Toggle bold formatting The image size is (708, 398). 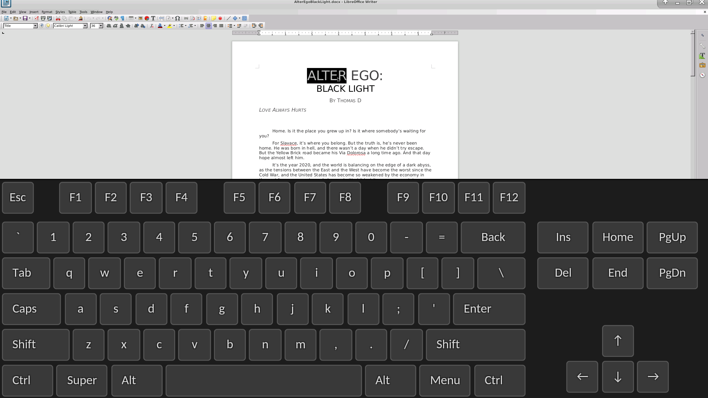109,26
